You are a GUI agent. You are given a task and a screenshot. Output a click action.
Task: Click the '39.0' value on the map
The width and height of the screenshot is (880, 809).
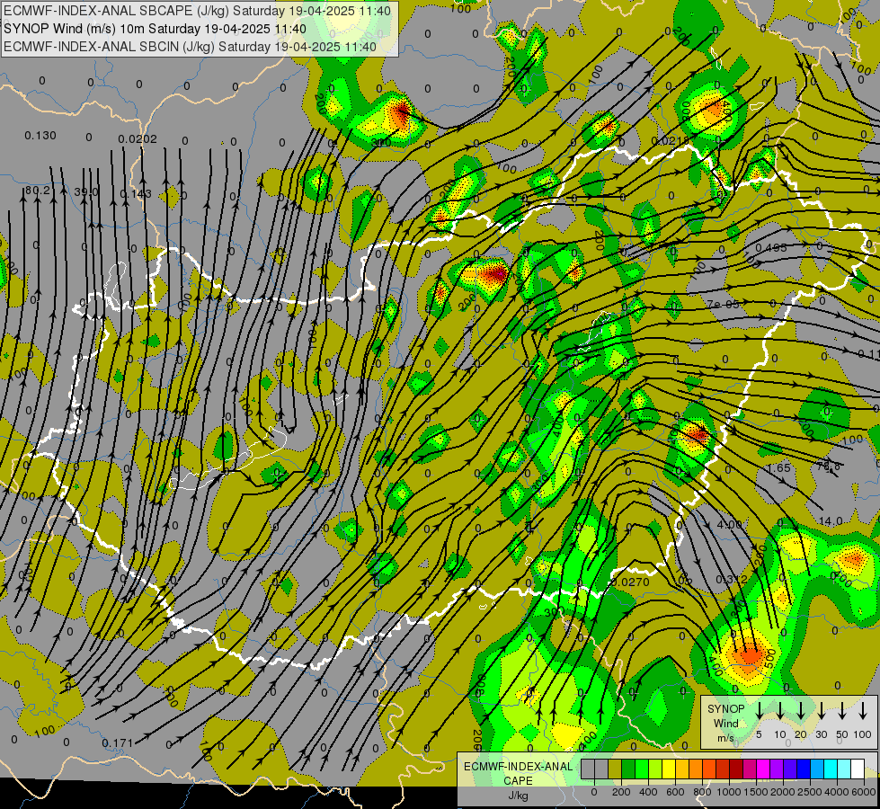pyautogui.click(x=86, y=191)
